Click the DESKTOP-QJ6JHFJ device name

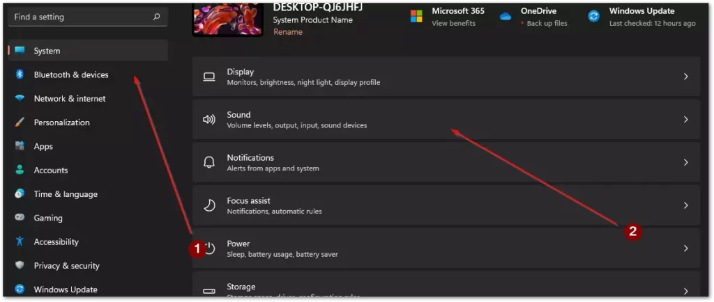318,7
